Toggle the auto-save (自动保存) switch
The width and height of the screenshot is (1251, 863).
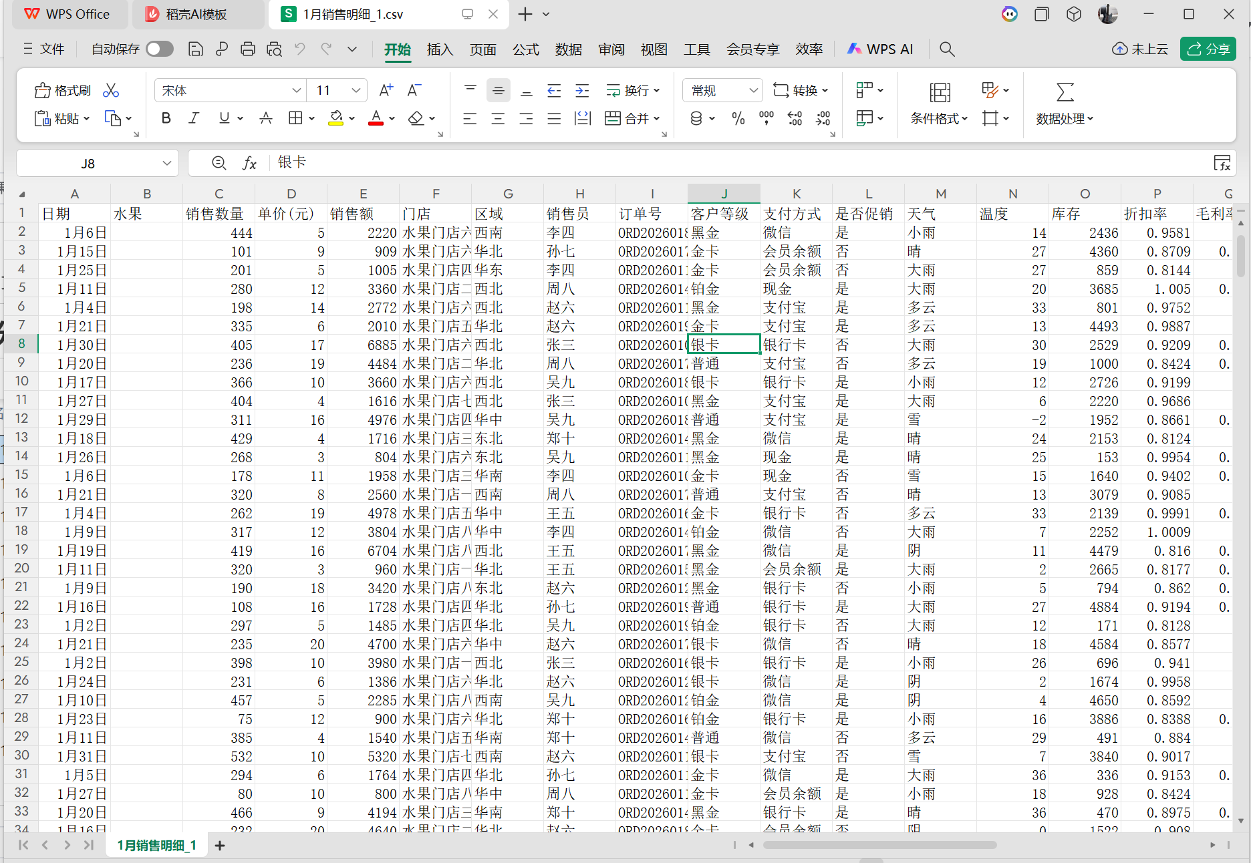click(x=160, y=49)
